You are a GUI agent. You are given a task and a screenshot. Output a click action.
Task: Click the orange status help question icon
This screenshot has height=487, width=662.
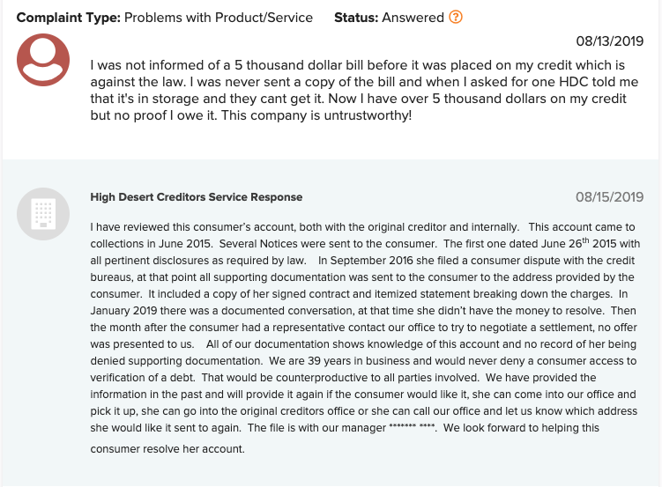[x=456, y=18]
